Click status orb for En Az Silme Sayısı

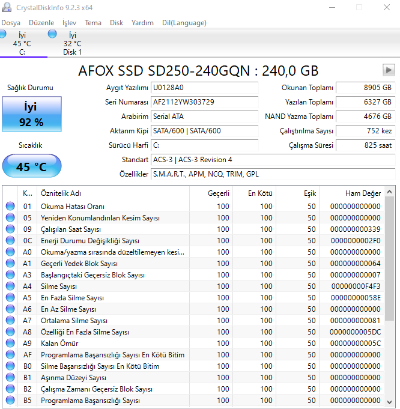(x=10, y=309)
